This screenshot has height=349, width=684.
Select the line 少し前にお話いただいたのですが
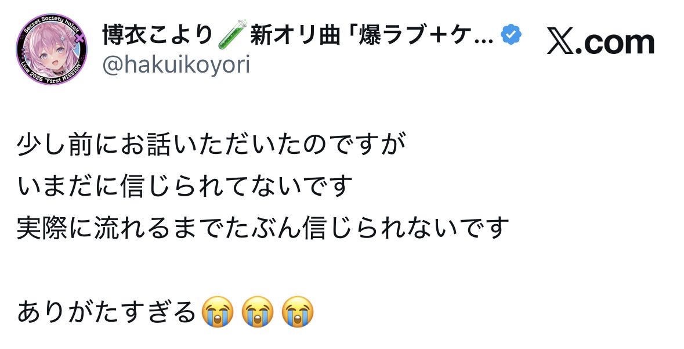point(211,144)
